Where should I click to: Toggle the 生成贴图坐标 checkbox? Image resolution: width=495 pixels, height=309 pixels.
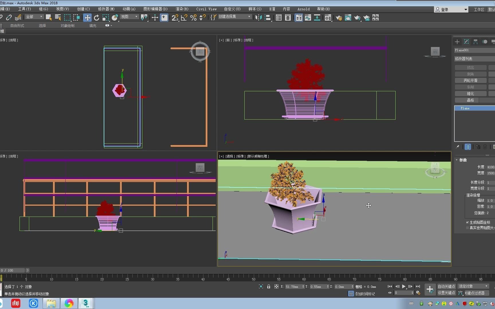467,222
